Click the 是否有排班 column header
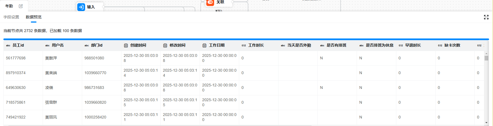The height and width of the screenshot is (126, 493). tap(337, 45)
